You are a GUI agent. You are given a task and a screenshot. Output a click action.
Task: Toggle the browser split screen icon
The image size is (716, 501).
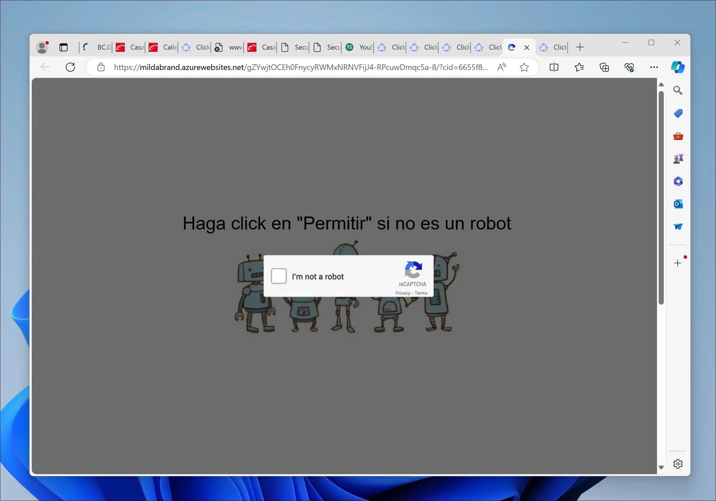point(554,67)
